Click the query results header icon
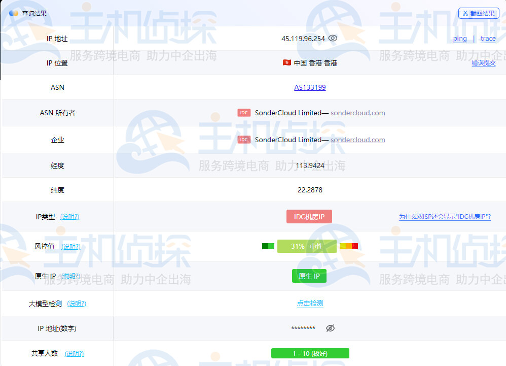Screen dimensions: 506x366 click(x=14, y=13)
